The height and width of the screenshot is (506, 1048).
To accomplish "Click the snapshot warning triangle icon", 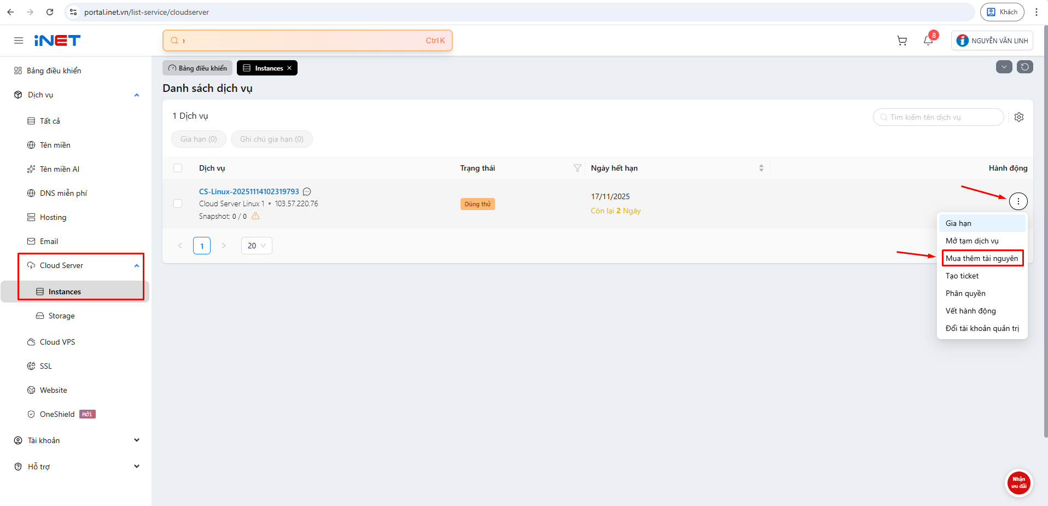I will click(255, 216).
